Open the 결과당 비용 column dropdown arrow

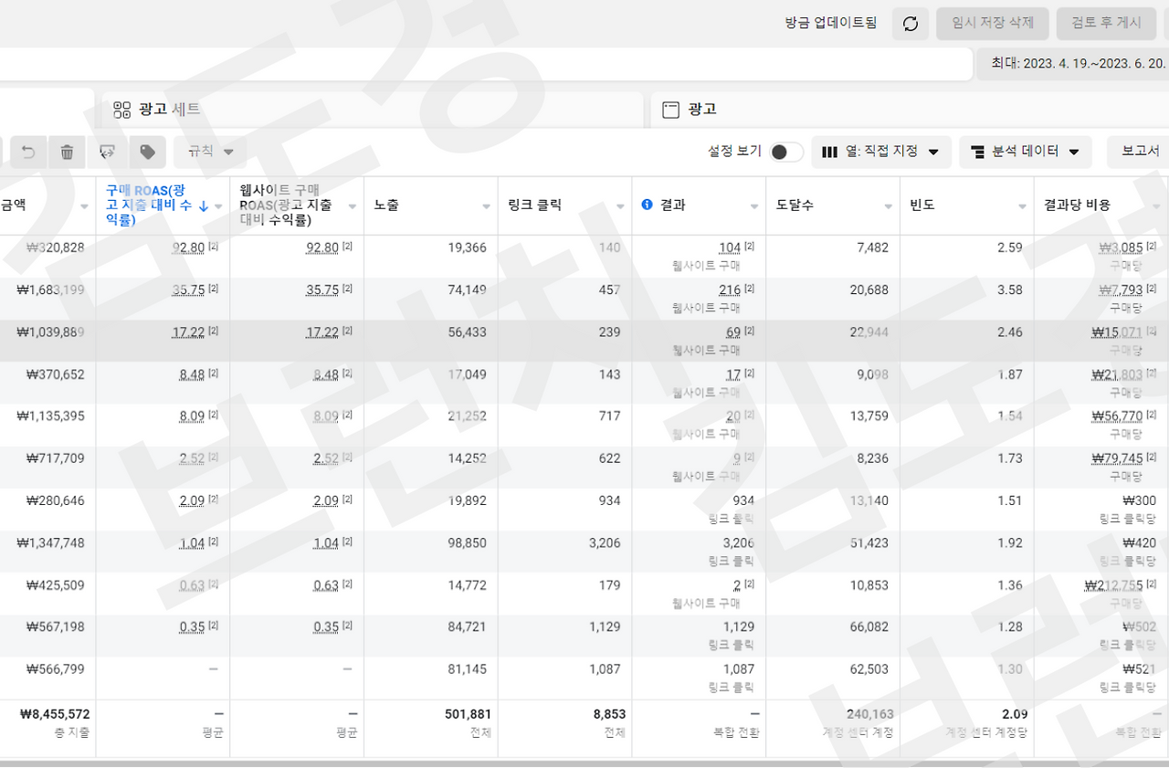[x=1157, y=206]
